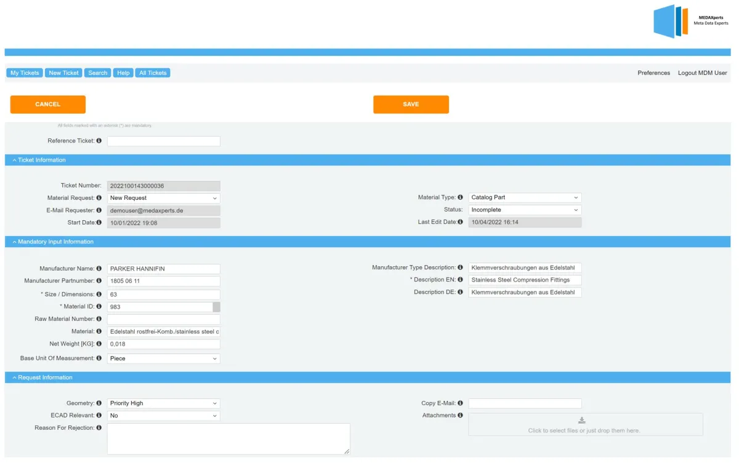Click the Material ID info icon
The image size is (739, 463).
click(x=99, y=306)
